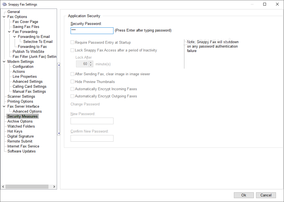Image resolution: width=284 pixels, height=202 pixels.
Task: Open the General settings page
Action: [x=14, y=12]
